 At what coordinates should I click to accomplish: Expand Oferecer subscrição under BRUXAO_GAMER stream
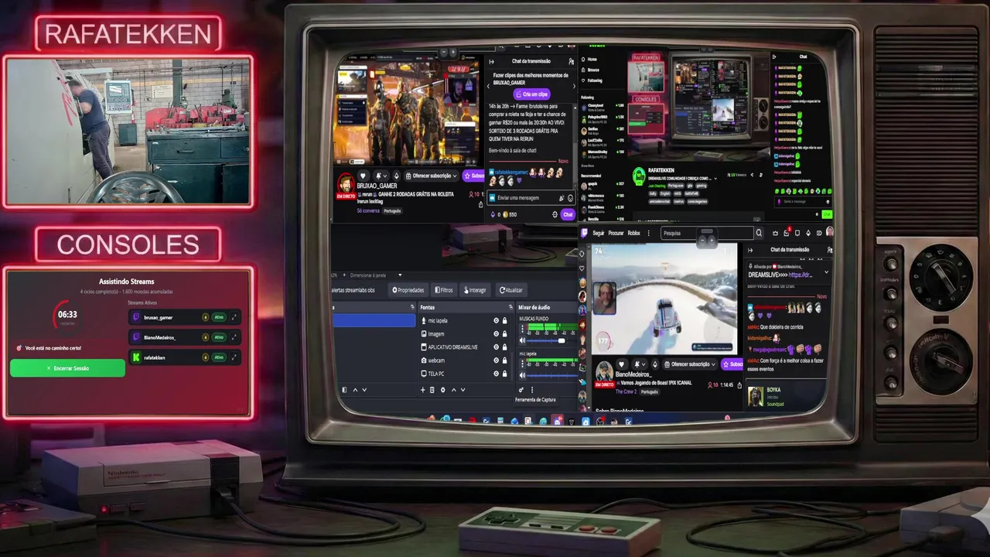coord(432,176)
